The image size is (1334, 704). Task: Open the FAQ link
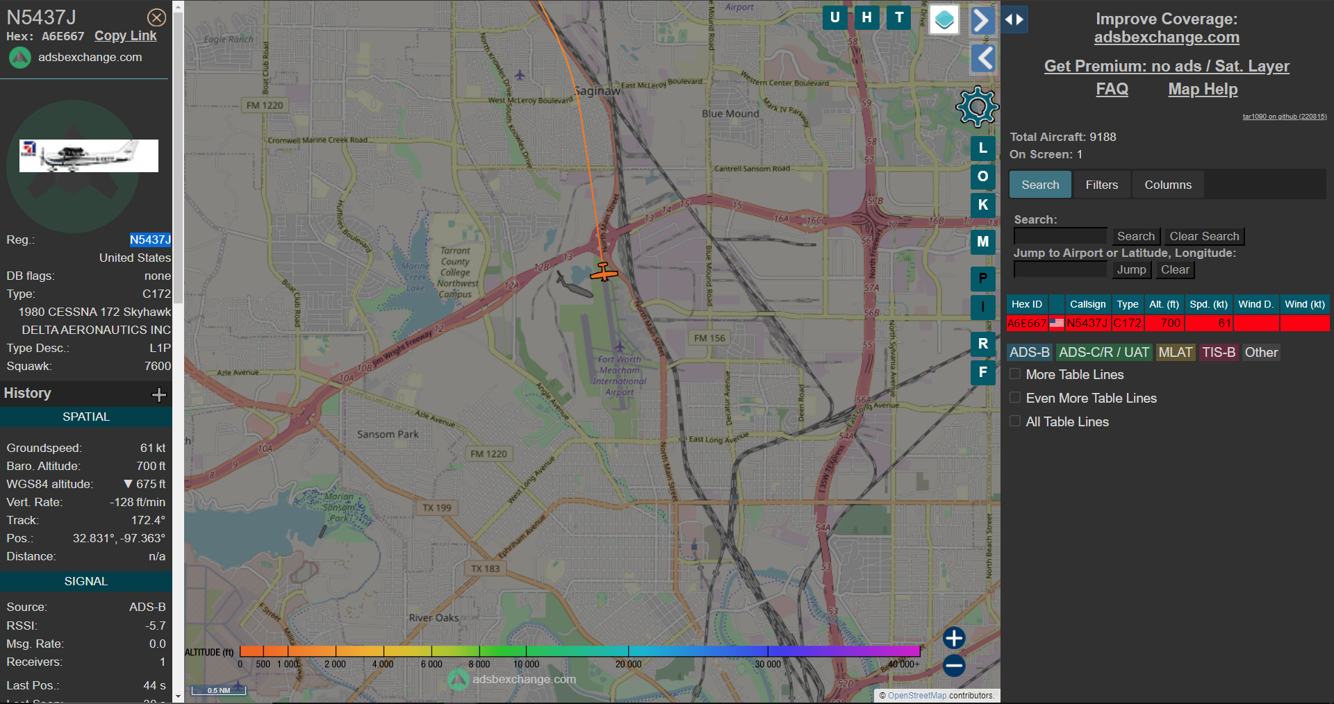1112,90
